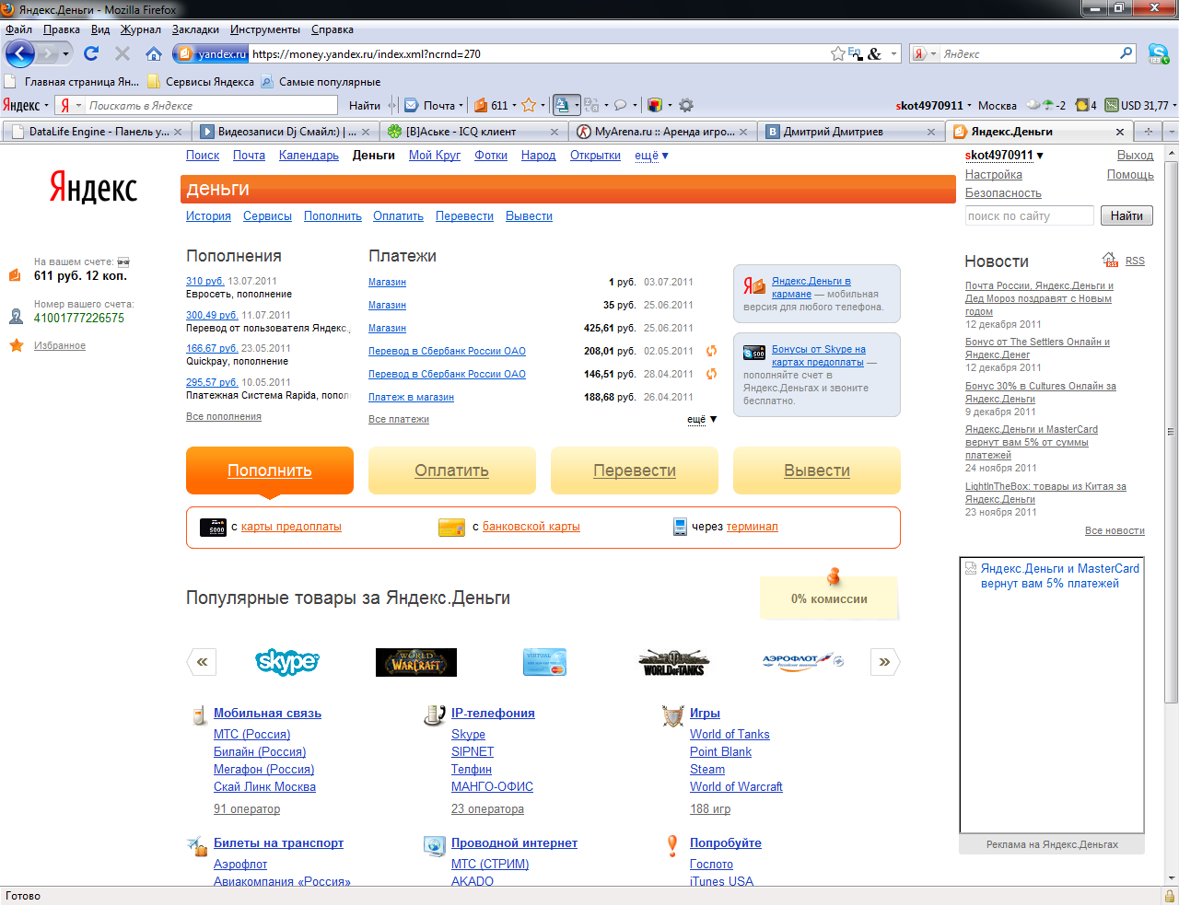Click the bank card icon near банковской карты
This screenshot has width=1179, height=906.
(x=451, y=527)
